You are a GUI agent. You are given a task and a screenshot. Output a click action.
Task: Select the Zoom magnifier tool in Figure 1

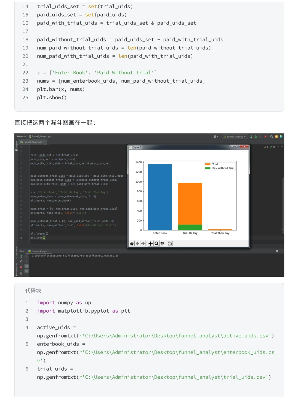156,243
